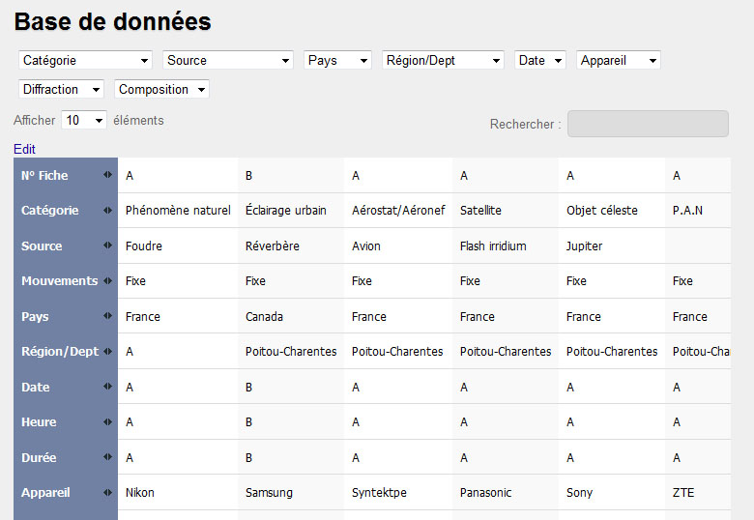Click sort arrows icon in Source row
The height and width of the screenshot is (520, 754).
(x=108, y=246)
